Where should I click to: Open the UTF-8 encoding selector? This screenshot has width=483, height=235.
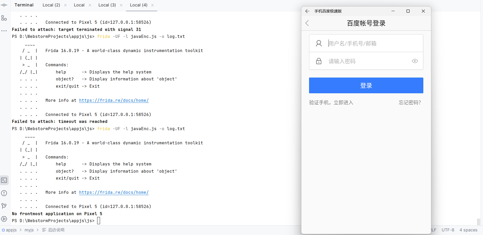tap(448, 230)
